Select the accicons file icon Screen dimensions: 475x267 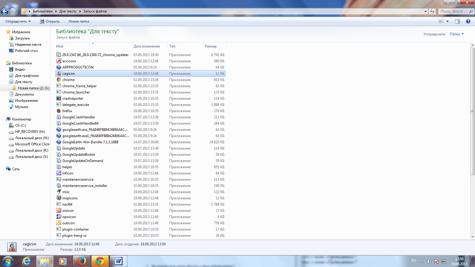point(59,61)
